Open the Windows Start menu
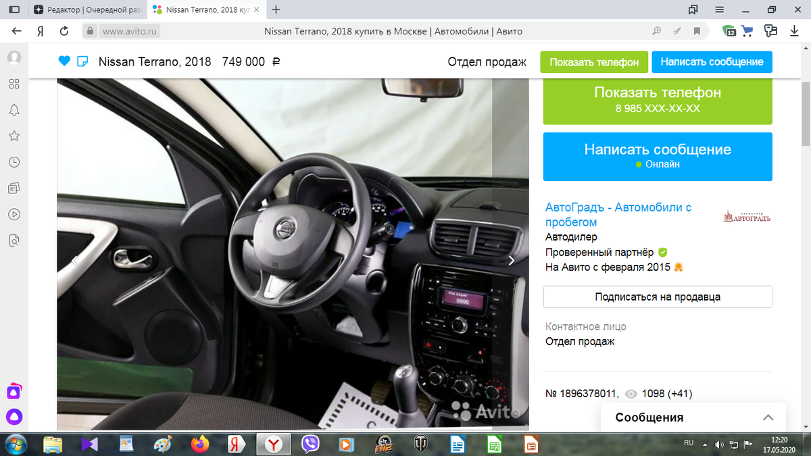Screen dimensions: 811x456 [x=15, y=445]
